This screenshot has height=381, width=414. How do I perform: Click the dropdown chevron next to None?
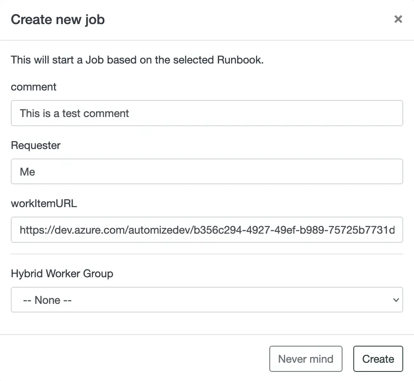tap(396, 299)
